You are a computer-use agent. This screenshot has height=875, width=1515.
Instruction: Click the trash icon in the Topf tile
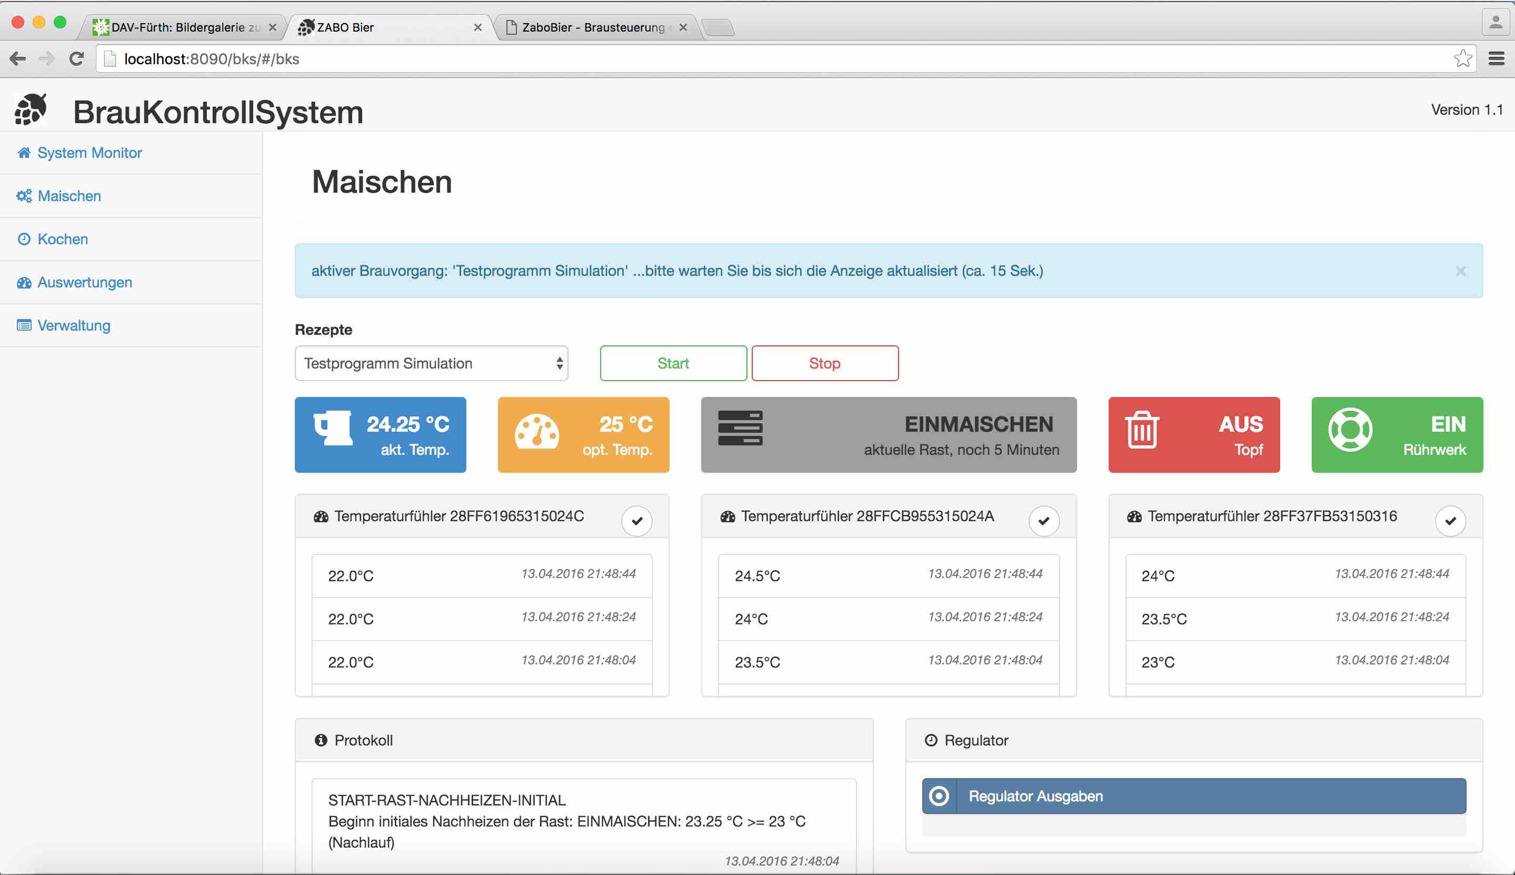coord(1142,430)
